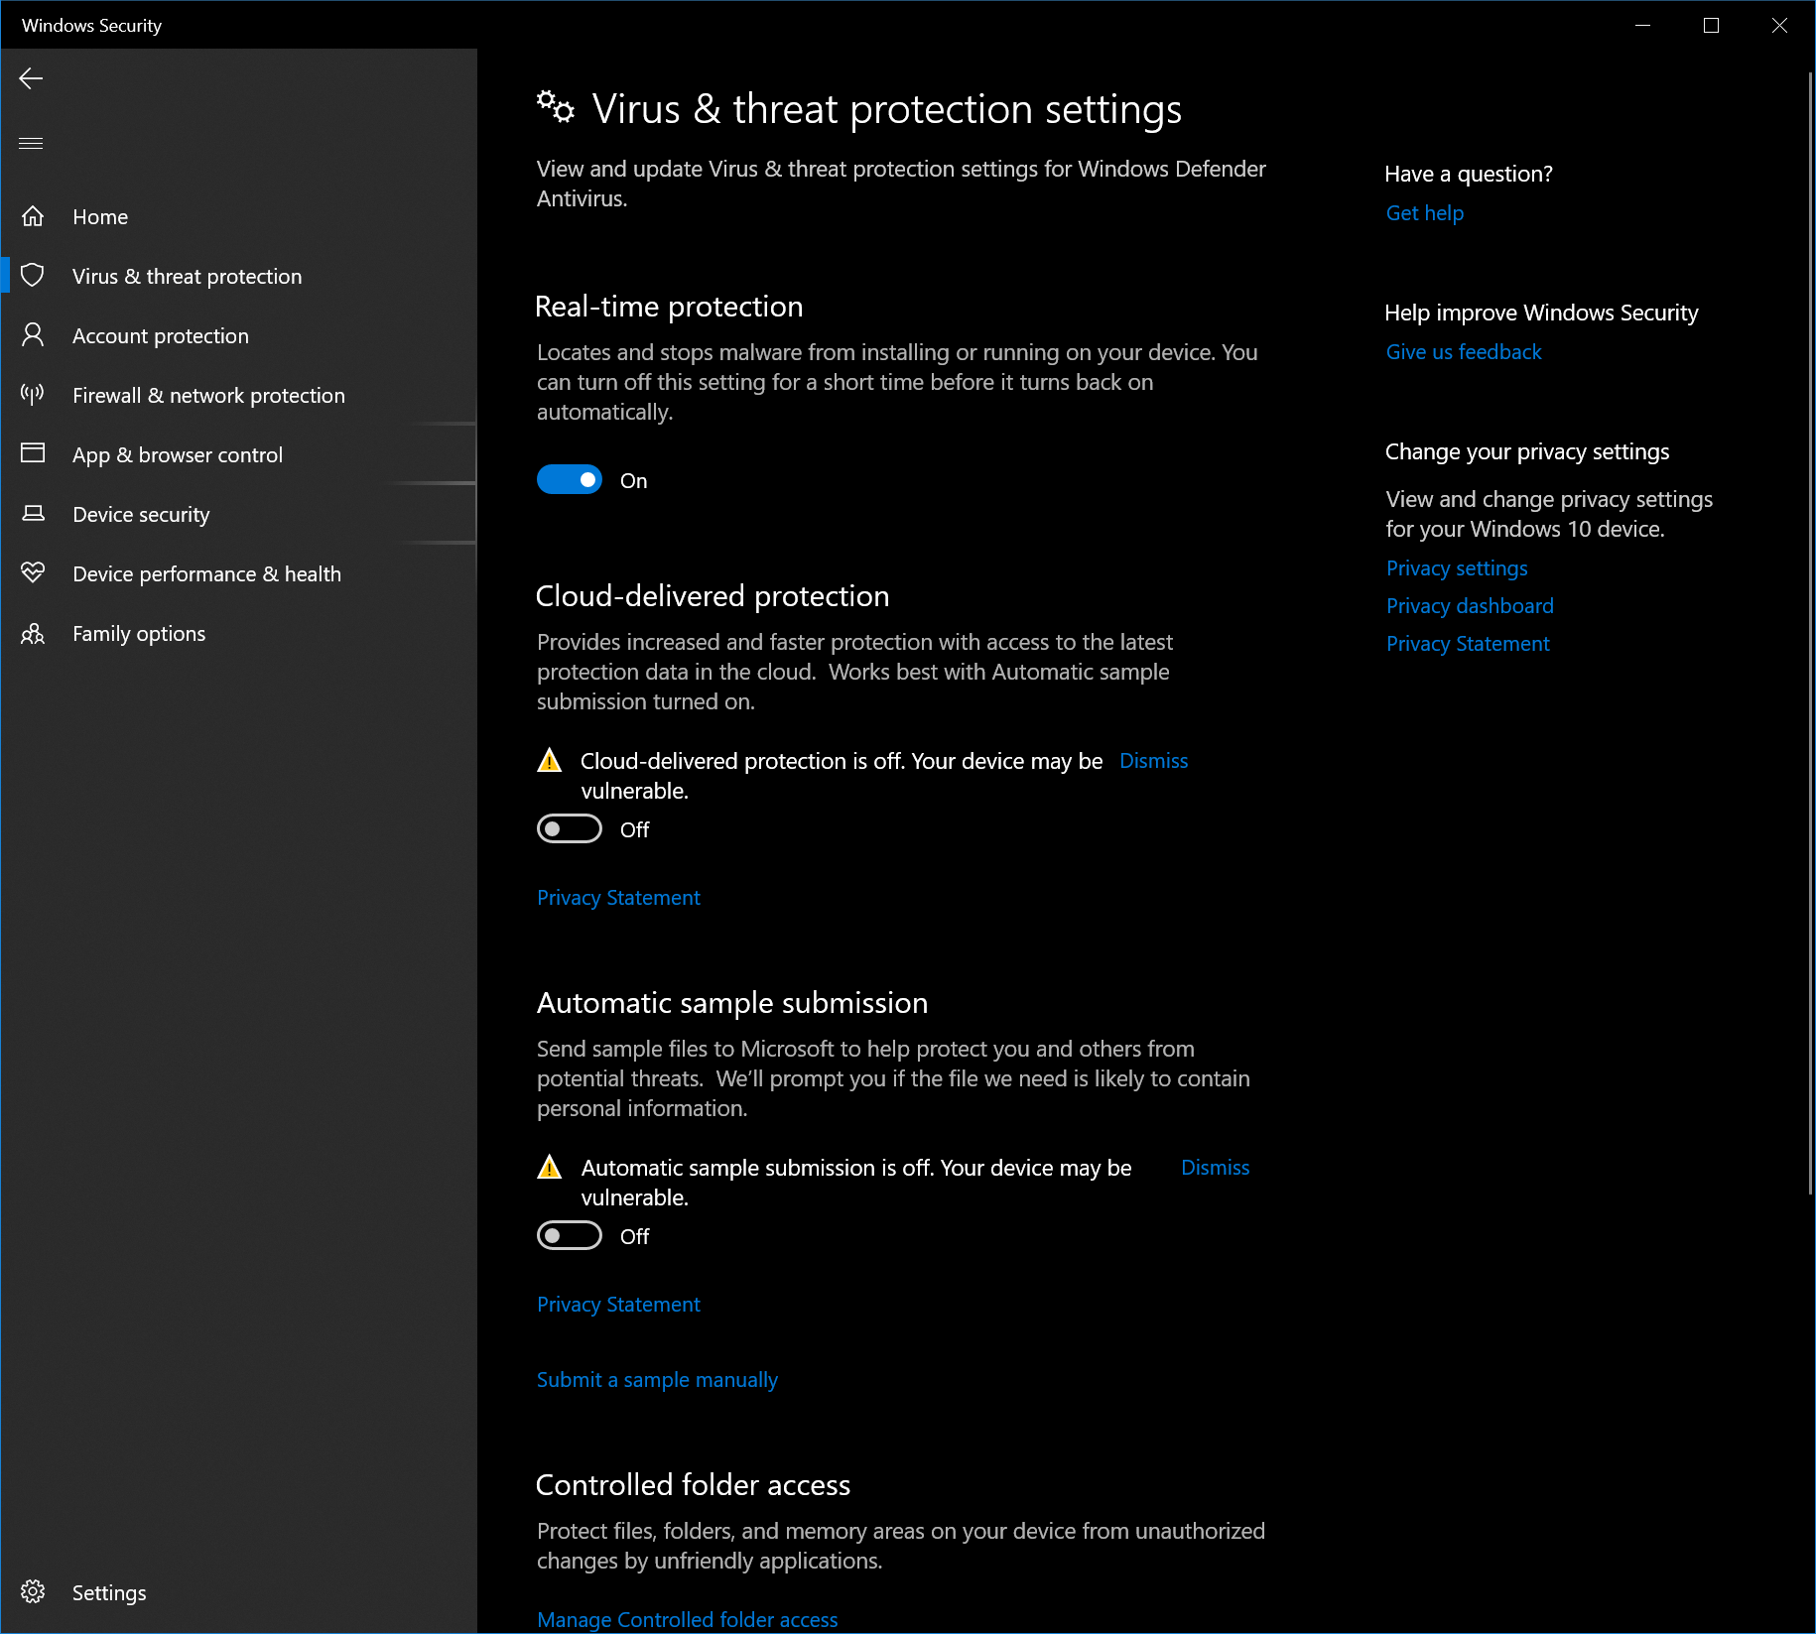
Task: Open Home in the sidebar
Action: coord(239,216)
